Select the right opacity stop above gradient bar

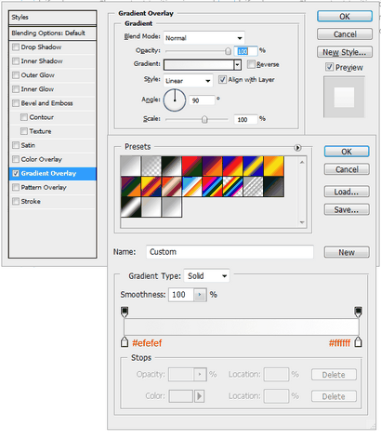pyautogui.click(x=358, y=312)
